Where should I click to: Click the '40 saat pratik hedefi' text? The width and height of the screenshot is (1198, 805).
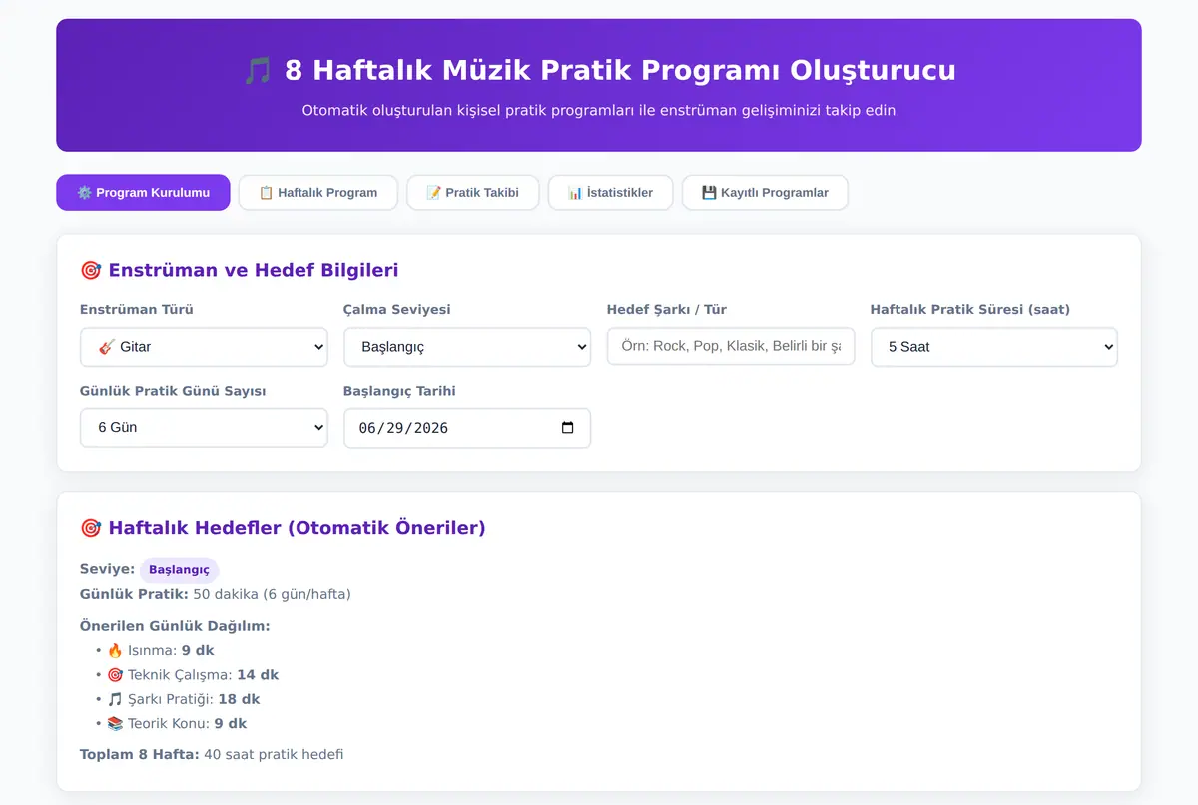(x=274, y=754)
